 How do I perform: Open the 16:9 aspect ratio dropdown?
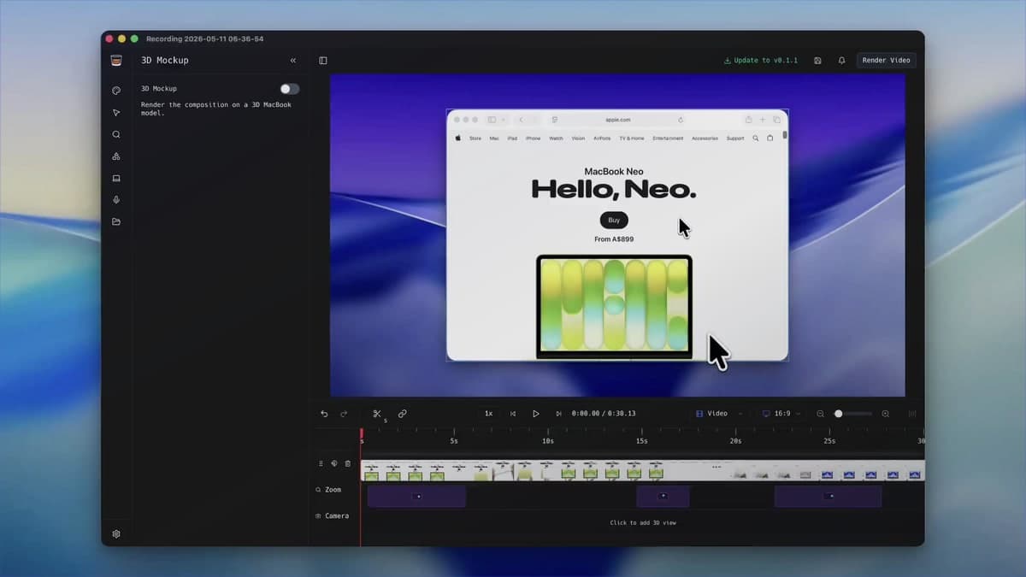pyautogui.click(x=781, y=414)
